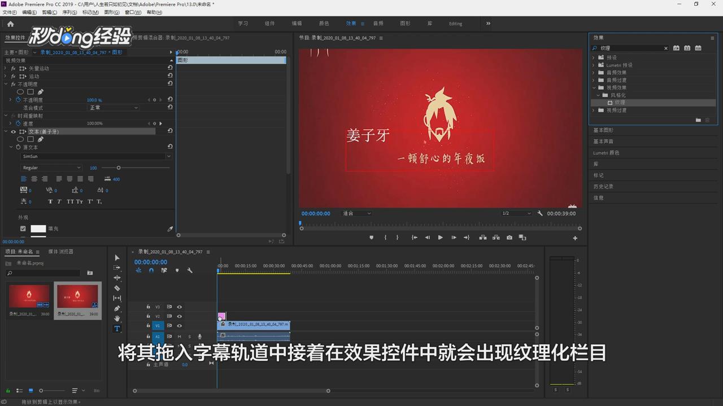723x406 pixels.
Task: Open the 基本声音 panel
Action: [x=603, y=142]
